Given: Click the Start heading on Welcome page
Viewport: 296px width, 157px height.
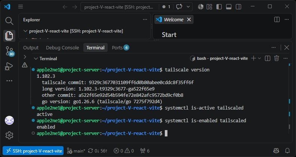Looking at the screenshot, I should click(169, 35).
